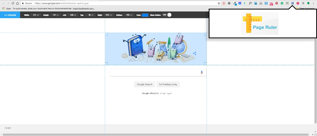Viewport: 317px width, 136px height.
Task: Reload the page with the refresh icon
Action: click(x=13, y=3)
